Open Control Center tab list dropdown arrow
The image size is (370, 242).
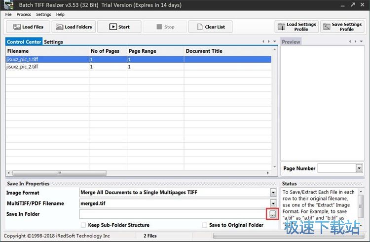275,41
